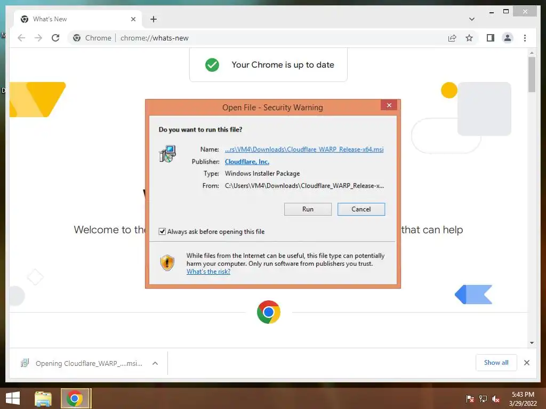
Task: Uncheck Always ask before opening this file
Action: [x=162, y=232]
